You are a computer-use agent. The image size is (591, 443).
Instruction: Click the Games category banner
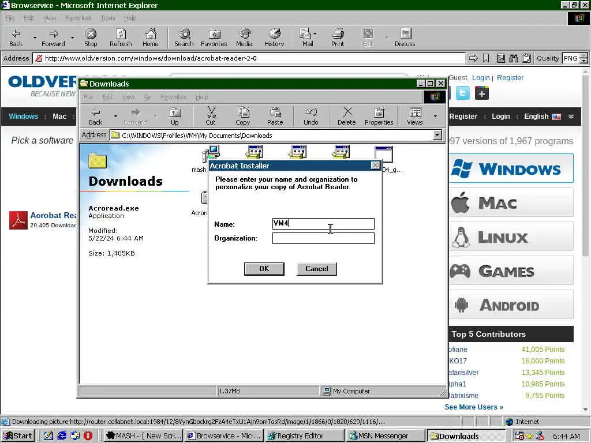511,271
